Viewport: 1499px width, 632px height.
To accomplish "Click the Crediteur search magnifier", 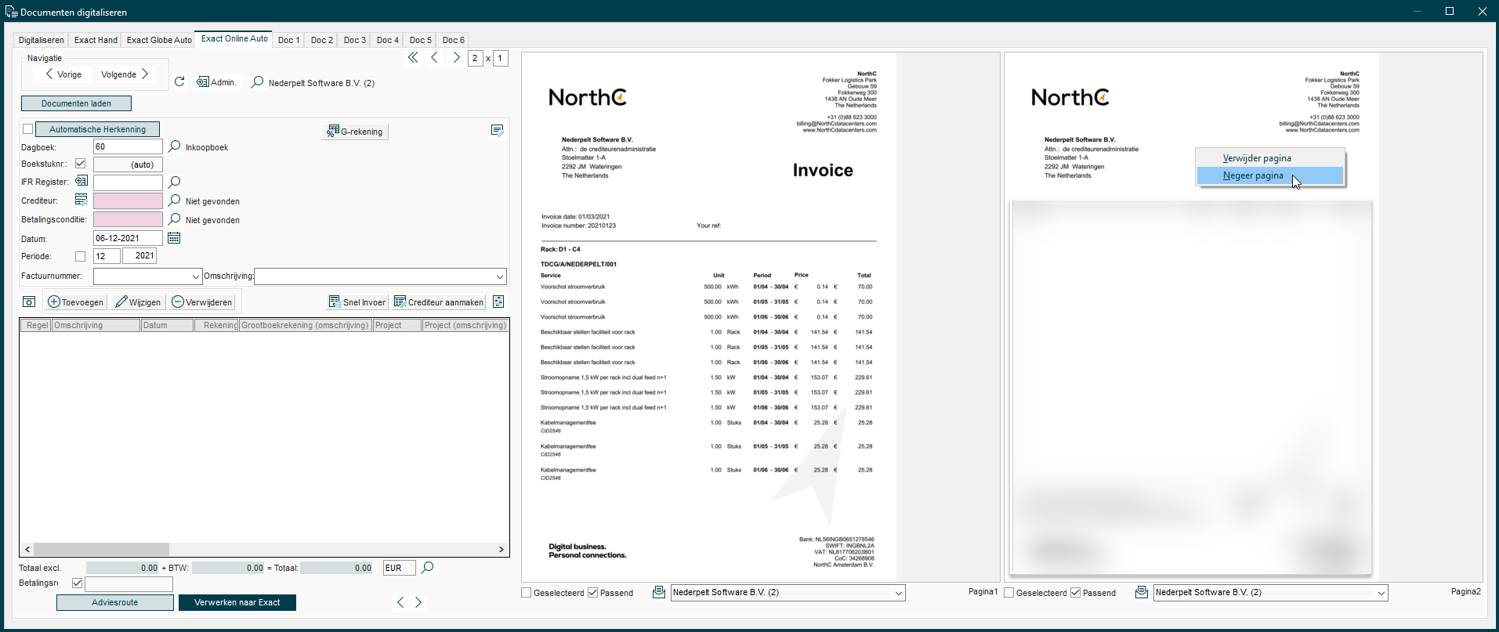I will click(175, 200).
